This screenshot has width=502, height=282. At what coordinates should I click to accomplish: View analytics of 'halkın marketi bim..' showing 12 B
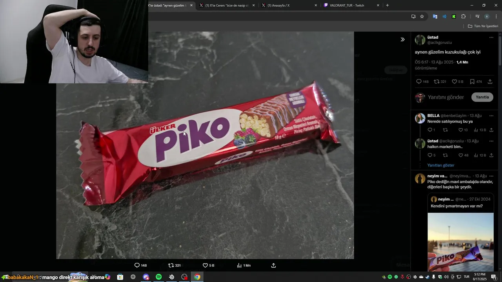480,155
